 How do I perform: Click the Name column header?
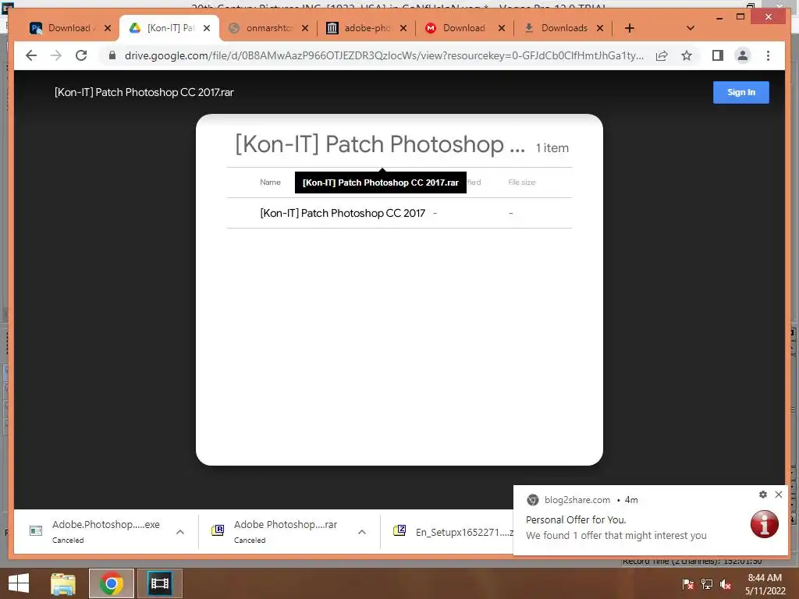270,183
